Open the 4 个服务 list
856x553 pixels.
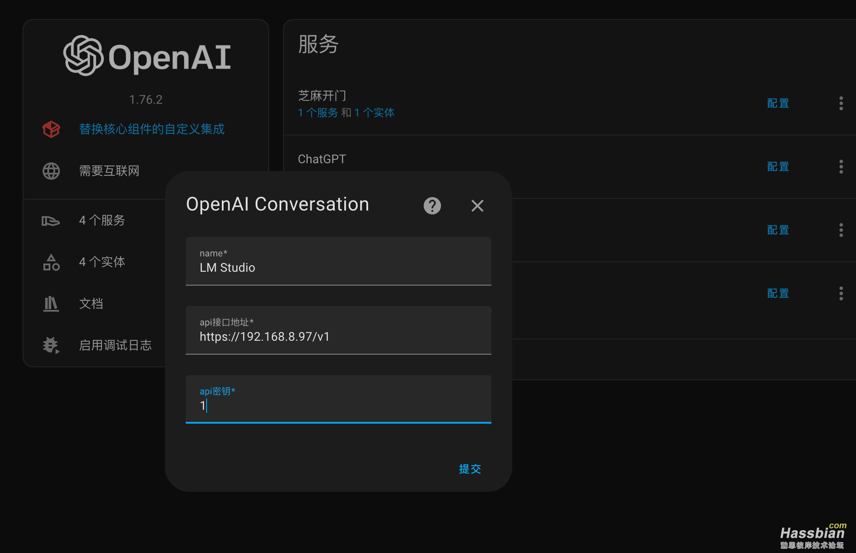(x=102, y=220)
